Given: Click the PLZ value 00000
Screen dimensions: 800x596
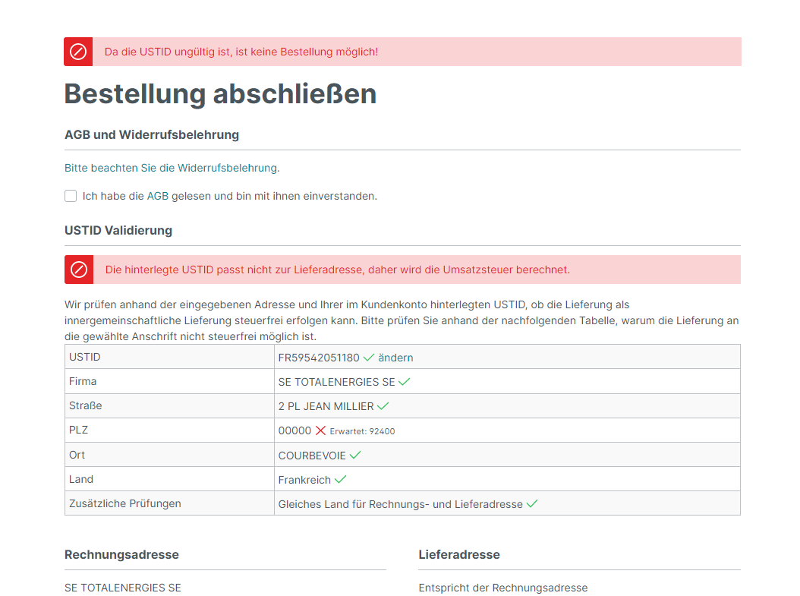Looking at the screenshot, I should coord(295,430).
